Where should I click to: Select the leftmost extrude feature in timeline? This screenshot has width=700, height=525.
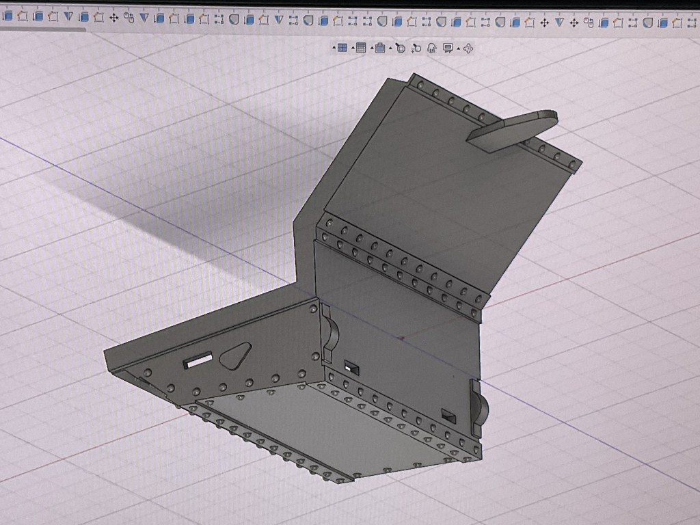click(x=8, y=17)
